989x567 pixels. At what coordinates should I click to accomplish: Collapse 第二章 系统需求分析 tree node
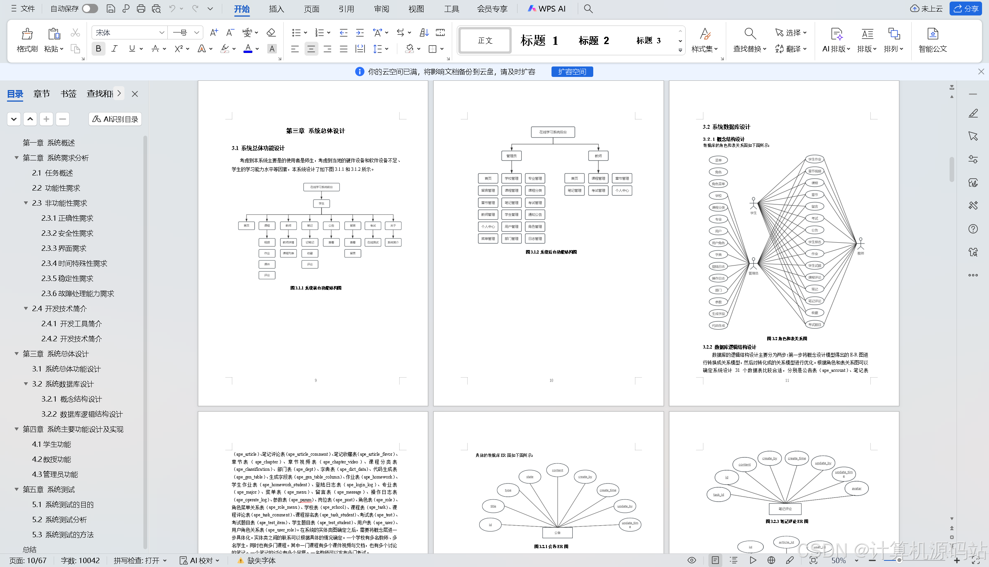coord(16,158)
